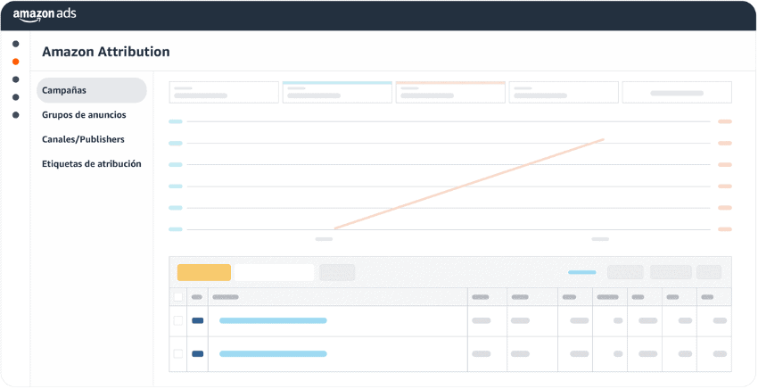Go to Canales/Publishers
Screen dimensions: 758x389
pyautogui.click(x=83, y=139)
